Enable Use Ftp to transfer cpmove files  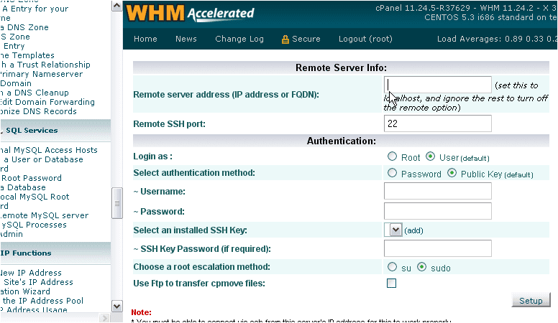tap(392, 284)
